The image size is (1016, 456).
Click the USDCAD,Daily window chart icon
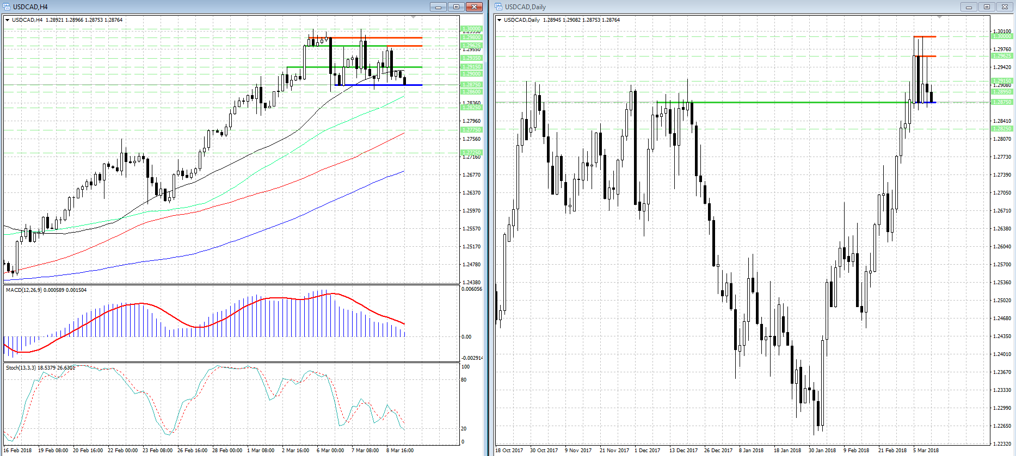(x=498, y=7)
